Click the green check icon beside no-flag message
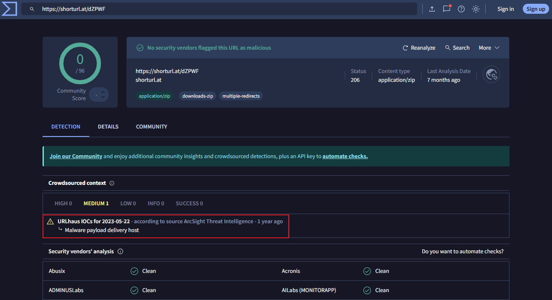552x300 pixels. click(140, 48)
